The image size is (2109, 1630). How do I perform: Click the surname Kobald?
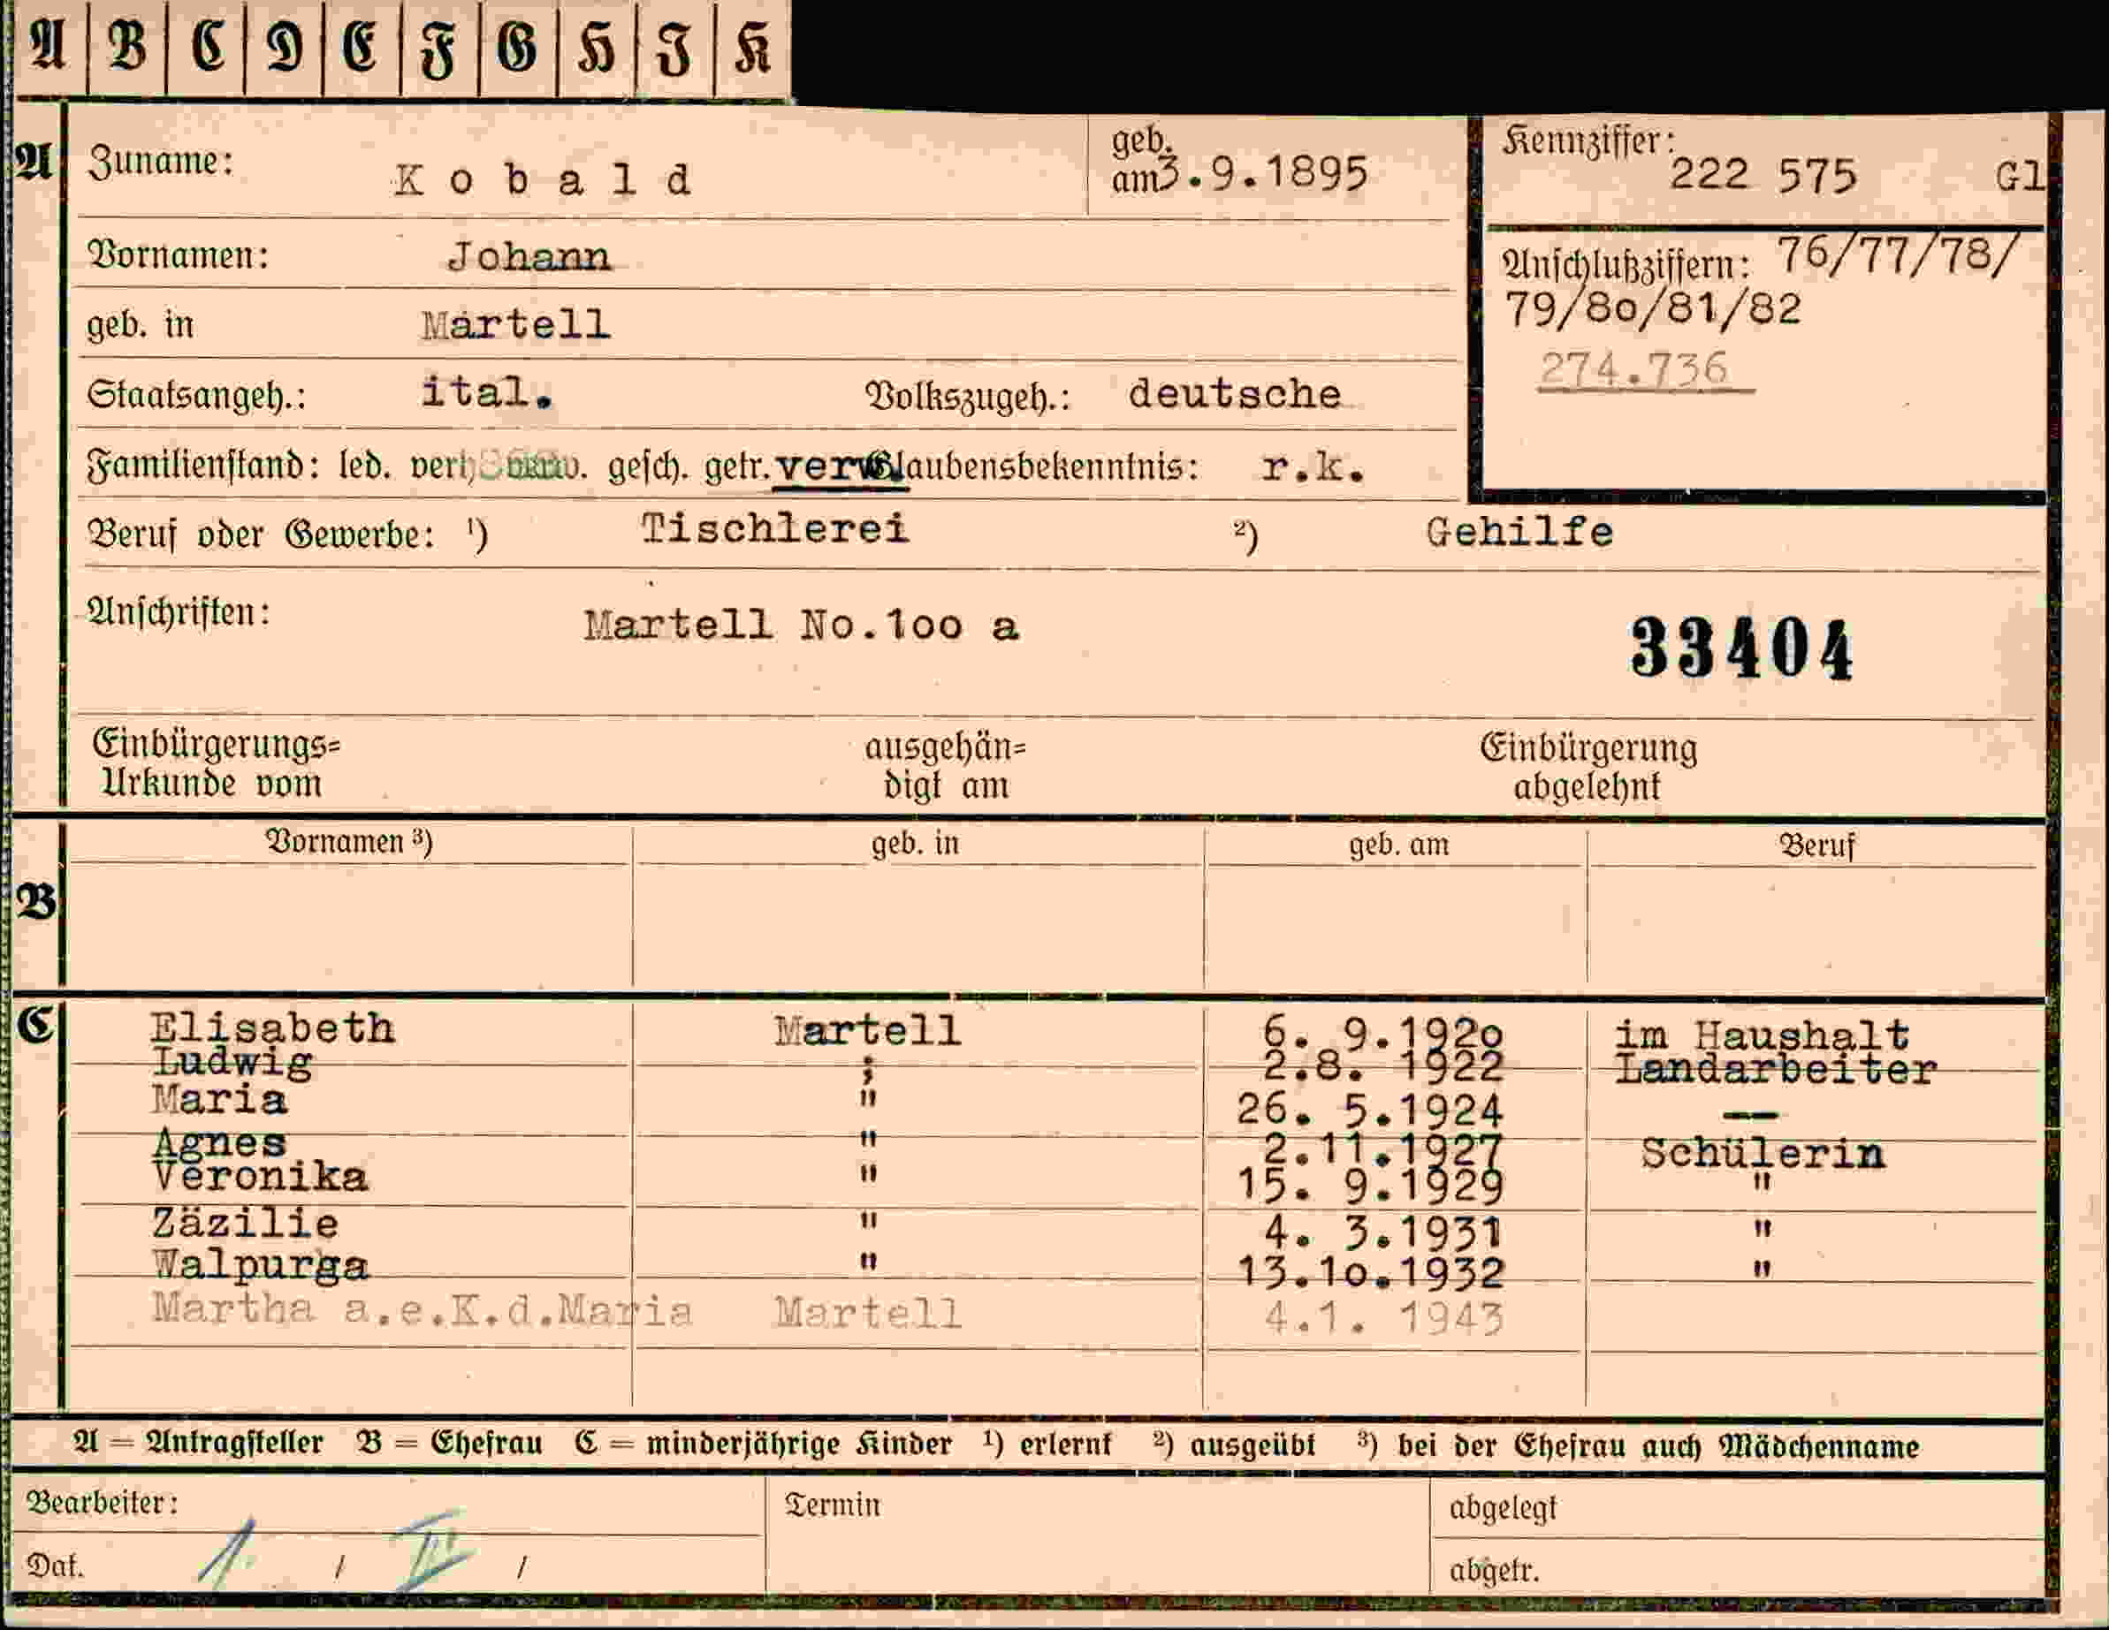(x=542, y=179)
